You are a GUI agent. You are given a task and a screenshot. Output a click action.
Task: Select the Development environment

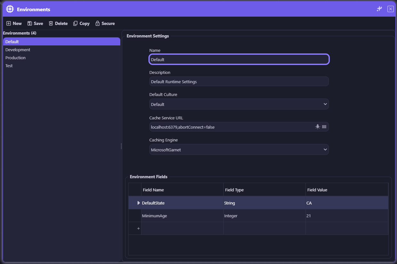pyautogui.click(x=62, y=50)
